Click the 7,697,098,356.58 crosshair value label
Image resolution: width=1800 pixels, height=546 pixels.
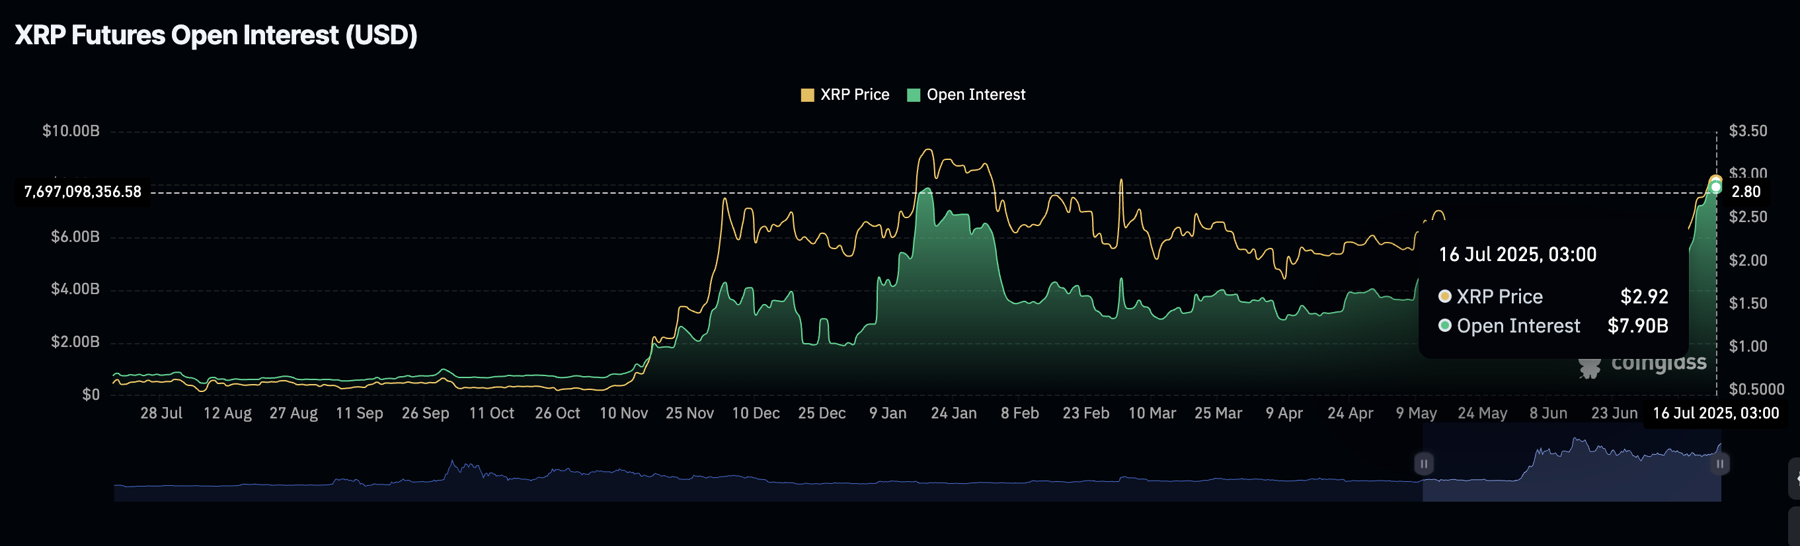(x=83, y=192)
